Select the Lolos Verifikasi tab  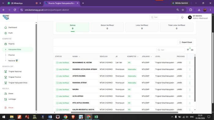(142, 27)
